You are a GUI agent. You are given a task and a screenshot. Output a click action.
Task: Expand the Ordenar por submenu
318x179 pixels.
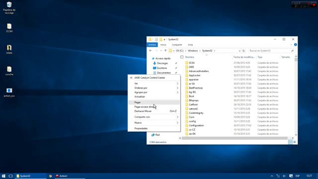[x=154, y=88]
